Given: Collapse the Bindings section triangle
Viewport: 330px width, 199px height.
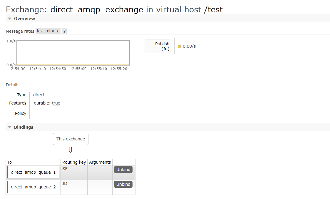Looking at the screenshot, I should coord(9,127).
